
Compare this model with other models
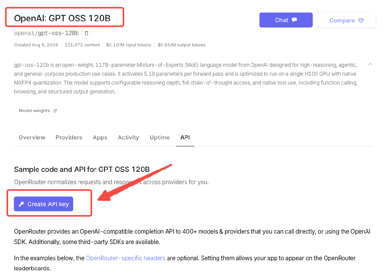346,20
